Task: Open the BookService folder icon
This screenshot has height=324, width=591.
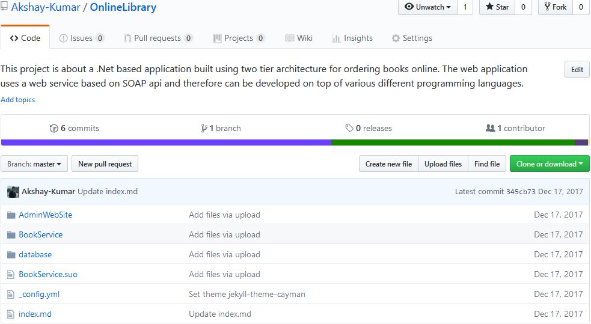Action: pos(11,235)
